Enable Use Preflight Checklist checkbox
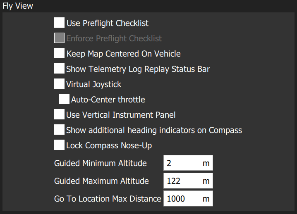This screenshot has height=214, width=297. click(x=59, y=23)
